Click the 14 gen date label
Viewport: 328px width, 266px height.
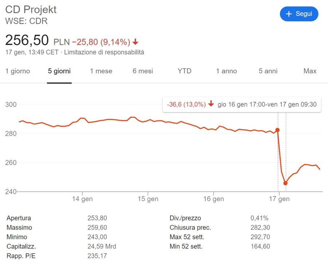(82, 199)
